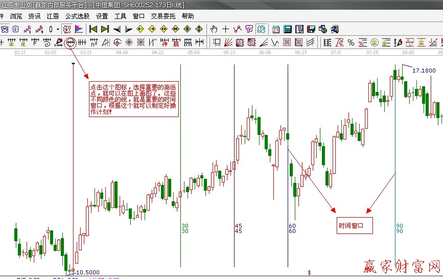Open the 江恩 menu

pyautogui.click(x=53, y=16)
